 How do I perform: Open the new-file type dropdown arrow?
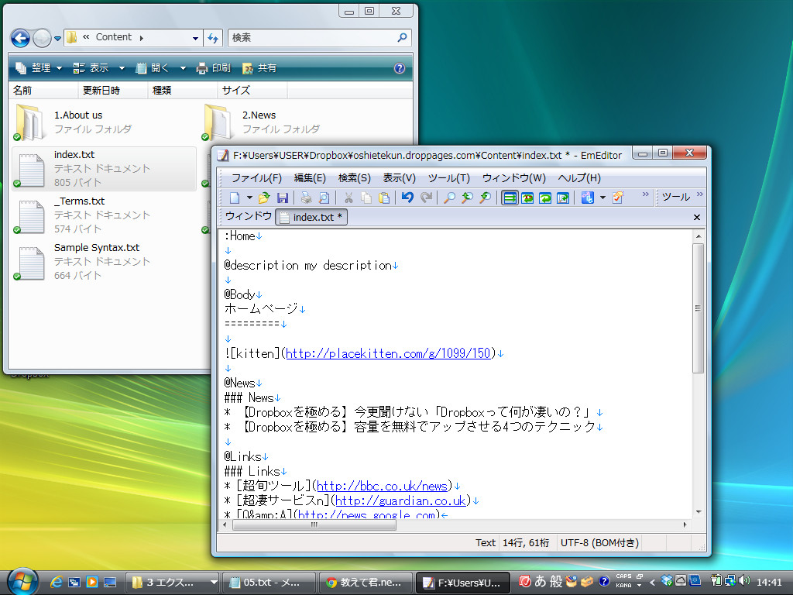click(249, 198)
